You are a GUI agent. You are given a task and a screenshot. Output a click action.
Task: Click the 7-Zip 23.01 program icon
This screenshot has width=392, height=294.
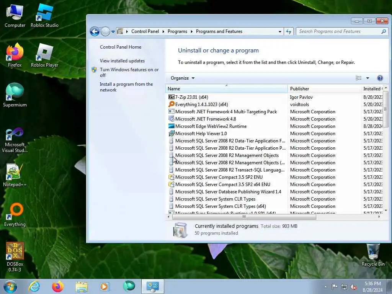click(x=171, y=97)
